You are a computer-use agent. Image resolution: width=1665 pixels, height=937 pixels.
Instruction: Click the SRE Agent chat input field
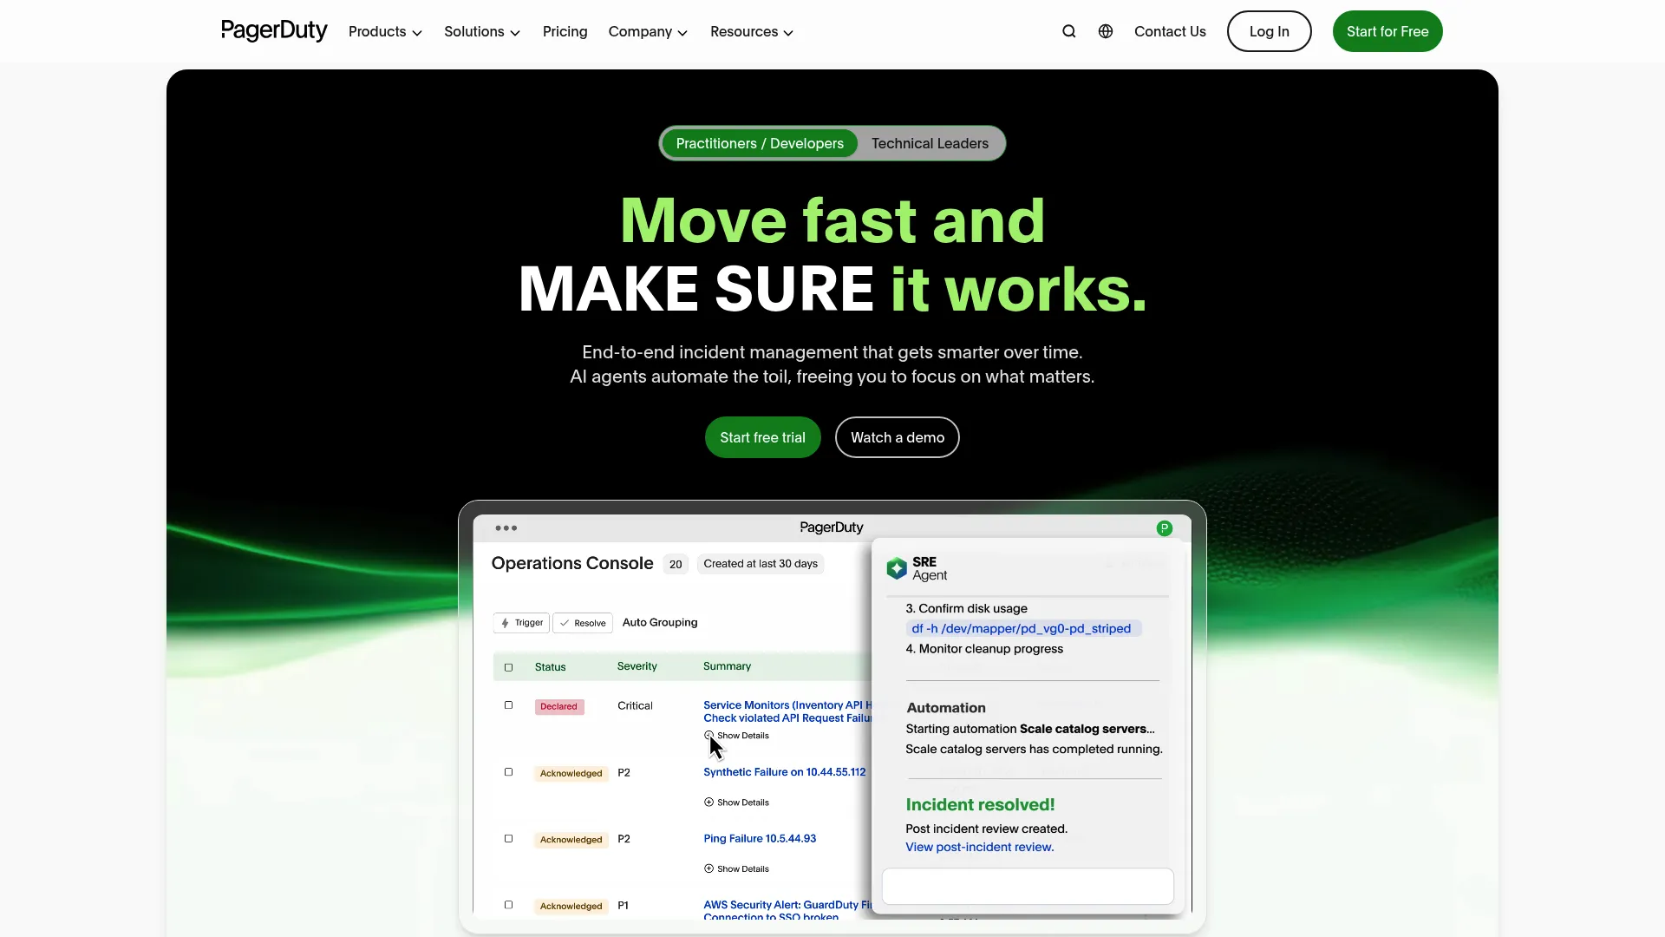[1028, 887]
